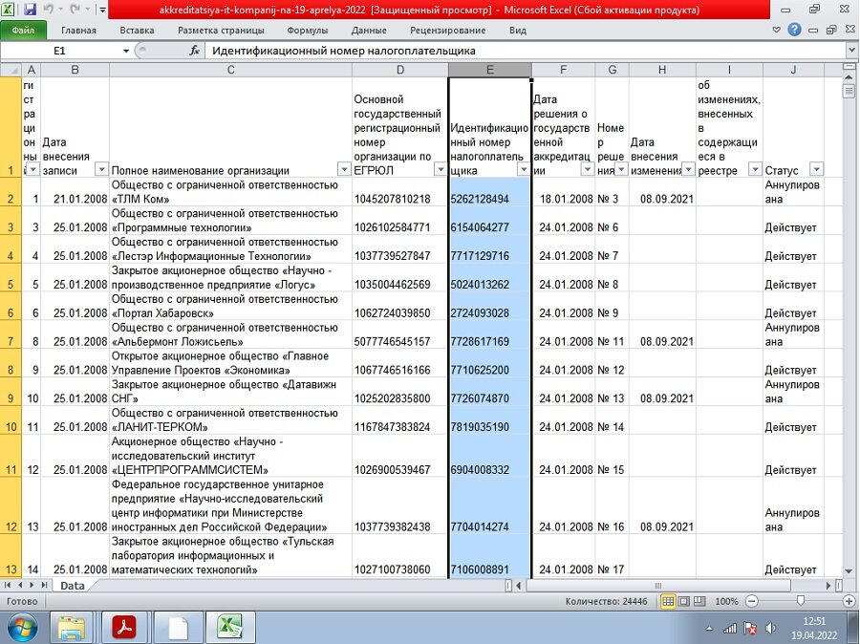The image size is (860, 644).
Task: Click the Excel application icon in the title bar
Action: point(10,10)
